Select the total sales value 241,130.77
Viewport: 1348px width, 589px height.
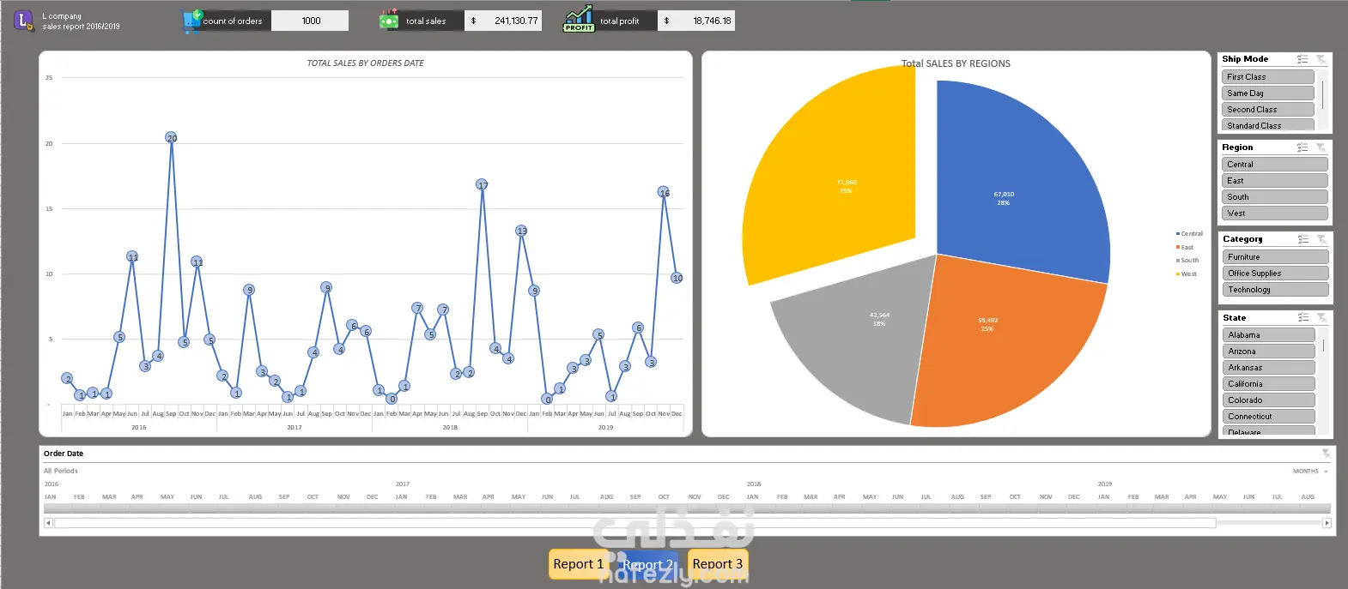[x=503, y=21]
